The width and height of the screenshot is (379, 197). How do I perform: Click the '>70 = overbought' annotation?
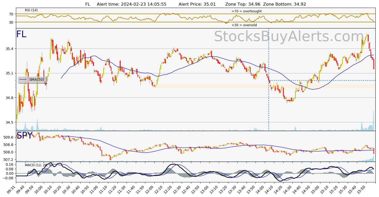[x=247, y=11]
